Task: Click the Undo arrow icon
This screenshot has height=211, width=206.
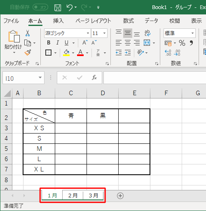Action: click(x=70, y=7)
